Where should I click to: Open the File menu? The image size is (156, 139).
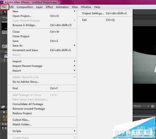click(4, 7)
